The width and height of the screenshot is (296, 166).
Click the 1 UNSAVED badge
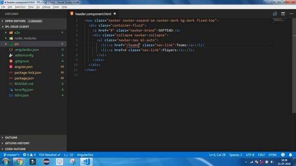tap(35, 21)
